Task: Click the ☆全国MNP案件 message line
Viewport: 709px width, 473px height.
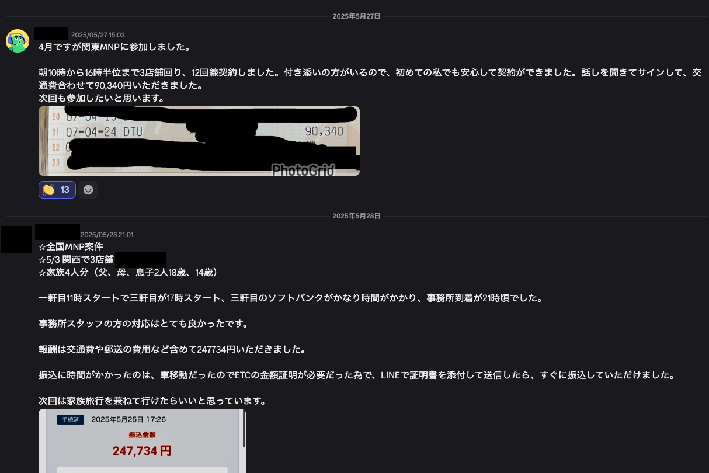Action: (x=71, y=246)
